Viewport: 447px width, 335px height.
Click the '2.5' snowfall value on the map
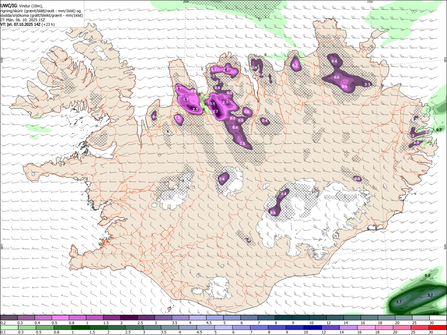[x=195, y=110]
